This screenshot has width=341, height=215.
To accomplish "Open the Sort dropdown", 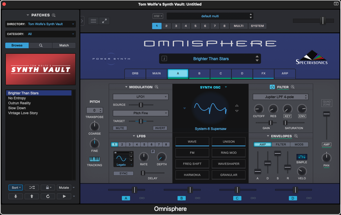I will click(x=16, y=188).
